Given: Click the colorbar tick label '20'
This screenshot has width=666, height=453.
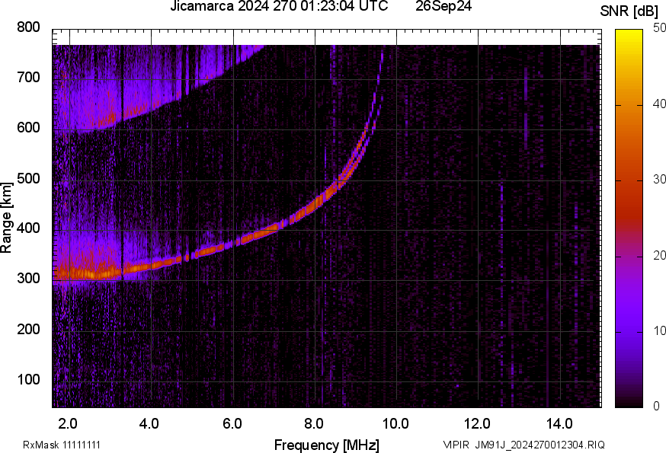Looking at the screenshot, I should click(659, 256).
